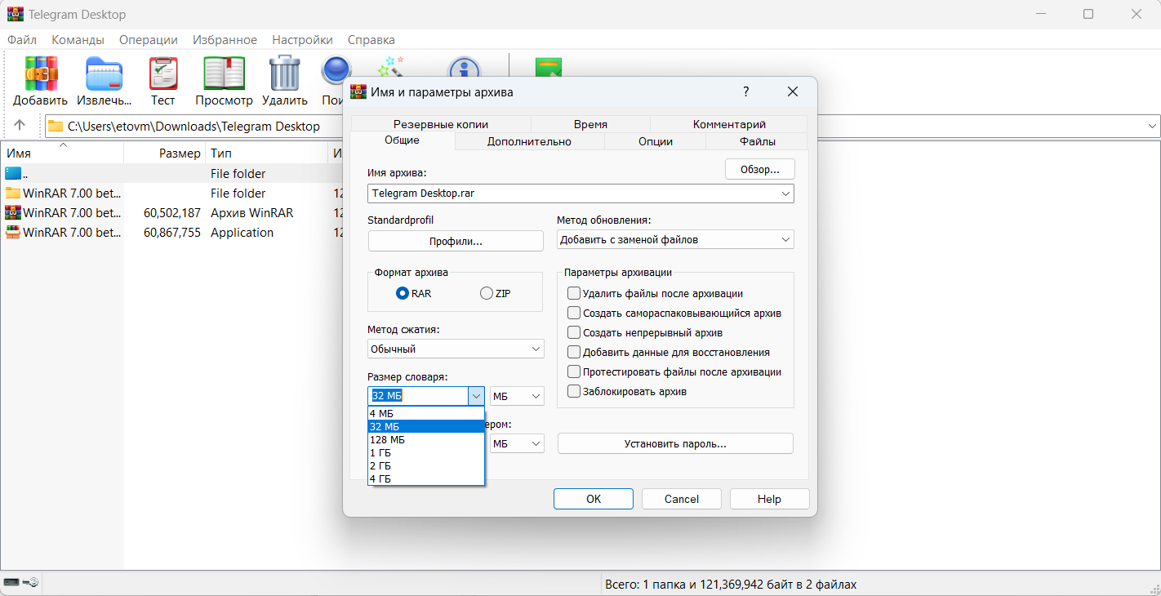Switch to the Дополнительно tab
The width and height of the screenshot is (1161, 596).
[x=529, y=141]
